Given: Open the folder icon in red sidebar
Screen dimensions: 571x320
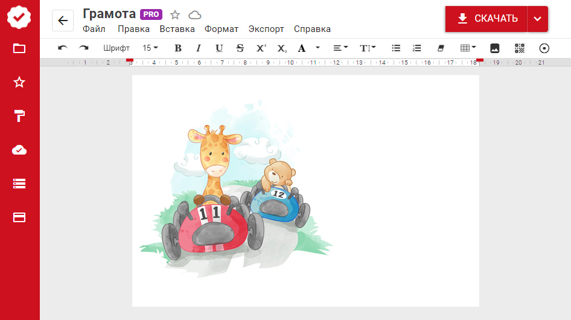Looking at the screenshot, I should tap(19, 48).
